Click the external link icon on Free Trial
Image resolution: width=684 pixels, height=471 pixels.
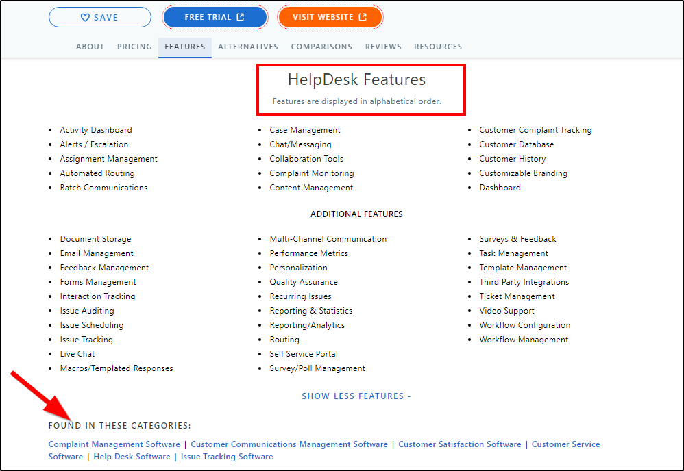point(241,17)
